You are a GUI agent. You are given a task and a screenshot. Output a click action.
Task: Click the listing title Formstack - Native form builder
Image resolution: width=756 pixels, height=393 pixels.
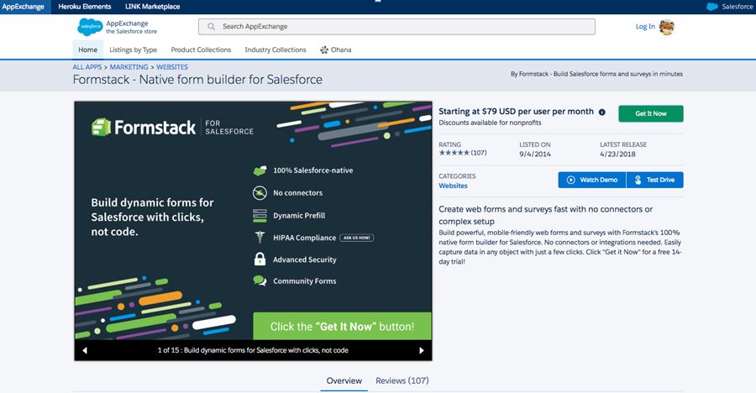197,80
